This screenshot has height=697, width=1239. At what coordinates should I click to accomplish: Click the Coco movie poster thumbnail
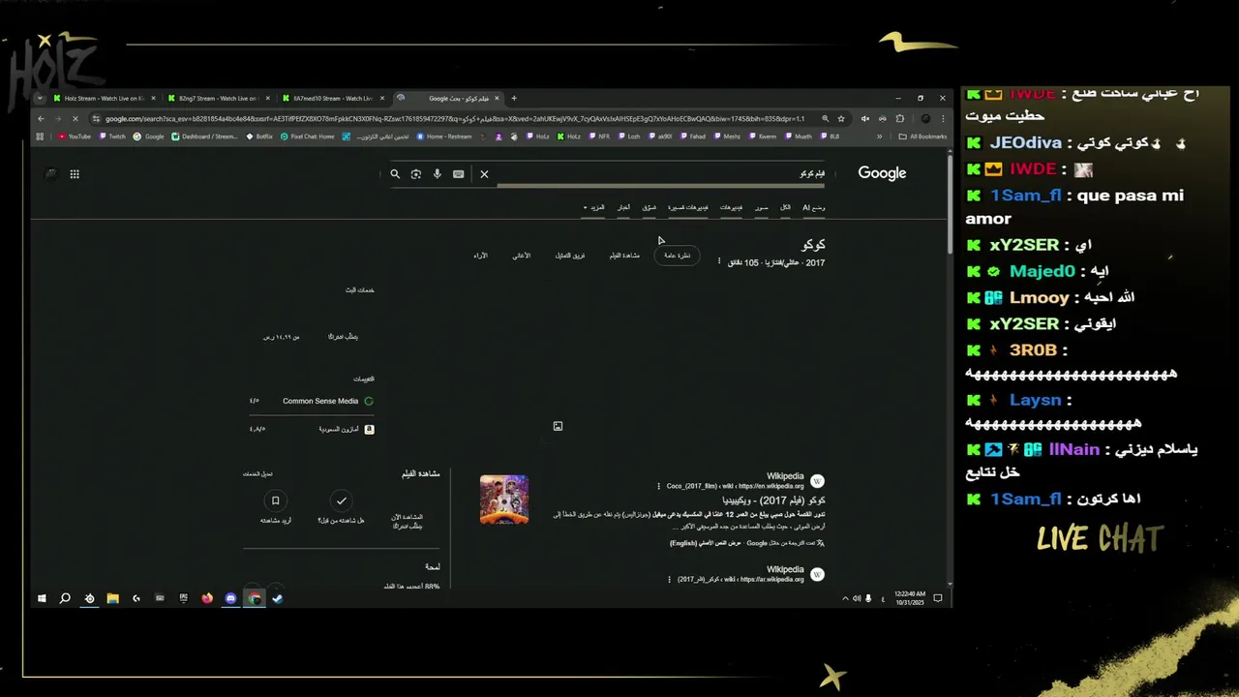point(504,500)
